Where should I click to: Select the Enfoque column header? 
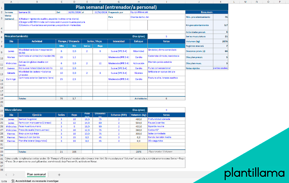pos(139,42)
